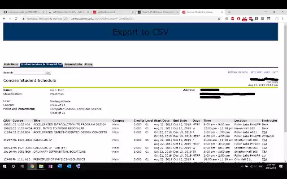The width and height of the screenshot is (287, 179).
Task: Click the Chrome taskbar icon
Action: [32, 166]
